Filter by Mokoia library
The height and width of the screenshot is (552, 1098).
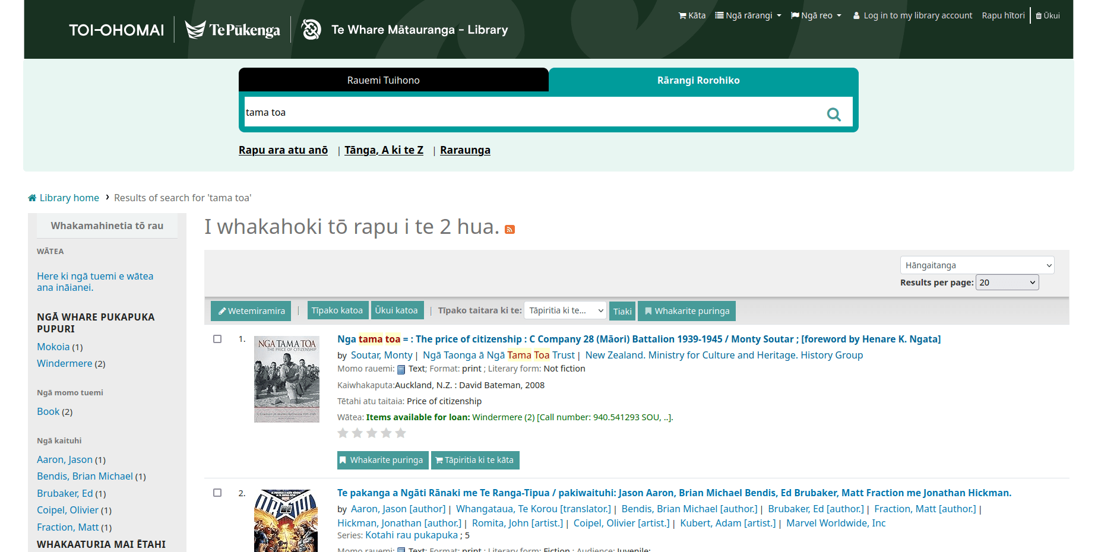point(53,347)
